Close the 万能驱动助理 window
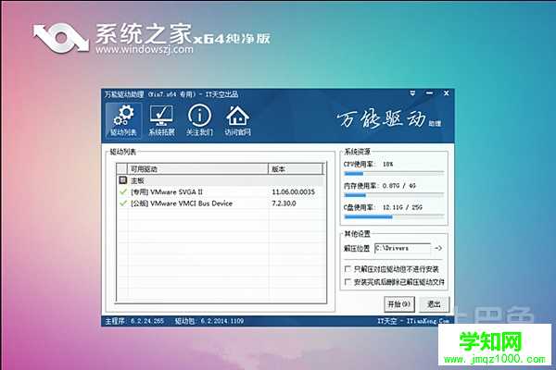 (447, 93)
